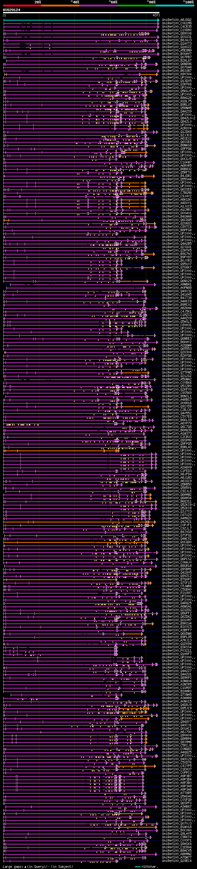Open hit UniRef100_C1GKW7
Viewport: 197px width, 869px height.
click(x=177, y=162)
